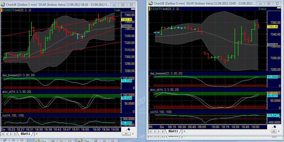Click the 5 mins timeframe label in Chart28
This screenshot has width=284, height=142.
coord(262,9)
